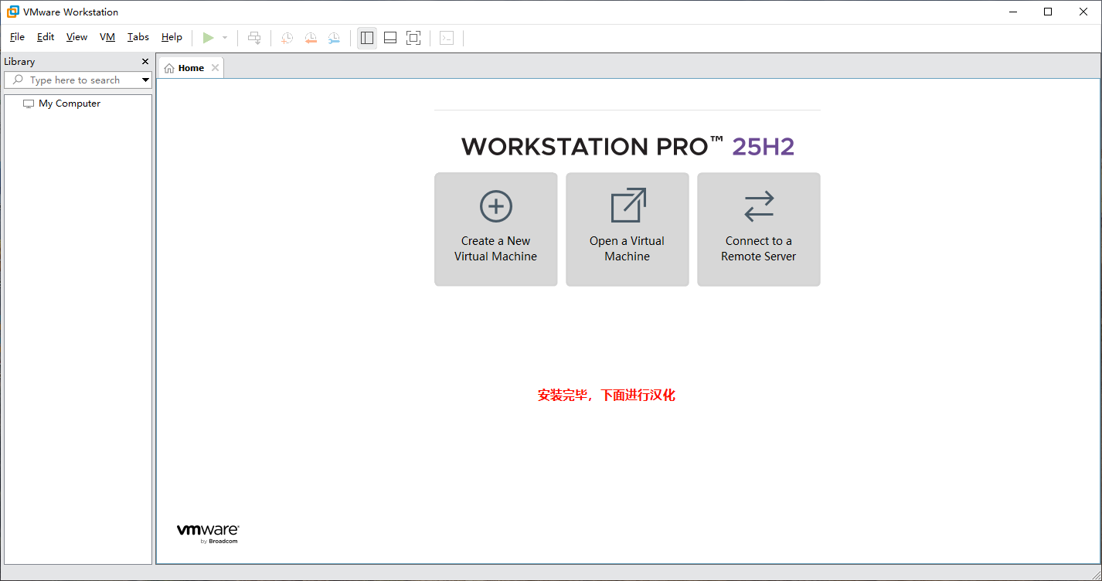Click the green Power On play icon
1102x581 pixels.
click(x=208, y=37)
